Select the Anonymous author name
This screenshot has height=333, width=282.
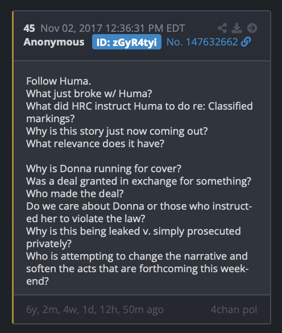[54, 42]
